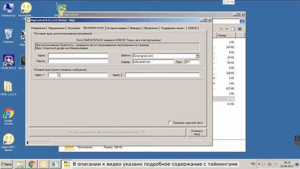The image size is (300, 169).
Task: Click the Пароль password field
Action: pyautogui.click(x=78, y=61)
